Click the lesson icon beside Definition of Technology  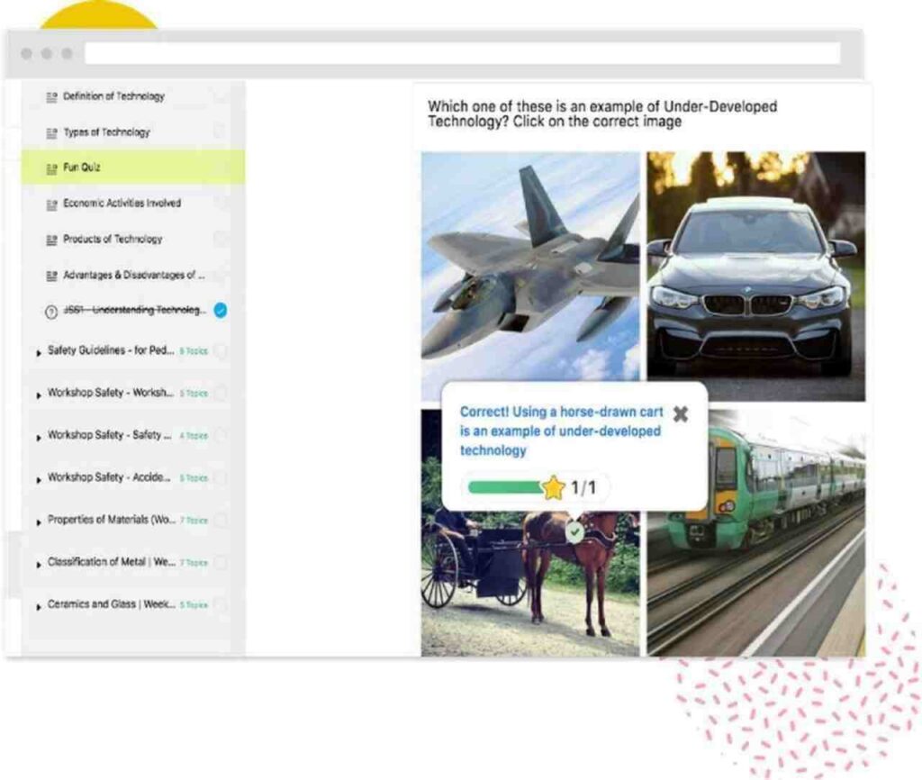pyautogui.click(x=51, y=97)
